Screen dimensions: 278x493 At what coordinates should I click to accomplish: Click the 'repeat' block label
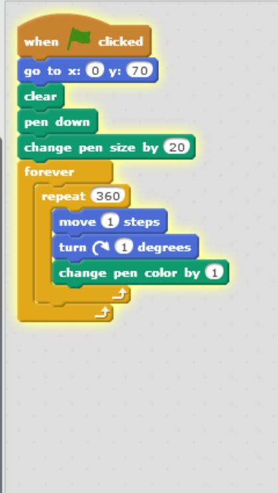point(64,196)
